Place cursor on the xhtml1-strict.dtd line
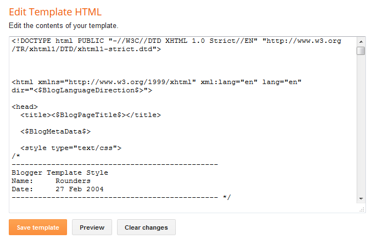Viewport: 372px width, 239px height. coord(86,49)
